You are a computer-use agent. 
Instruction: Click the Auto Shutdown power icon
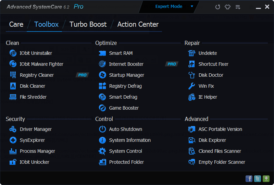[x=102, y=129]
